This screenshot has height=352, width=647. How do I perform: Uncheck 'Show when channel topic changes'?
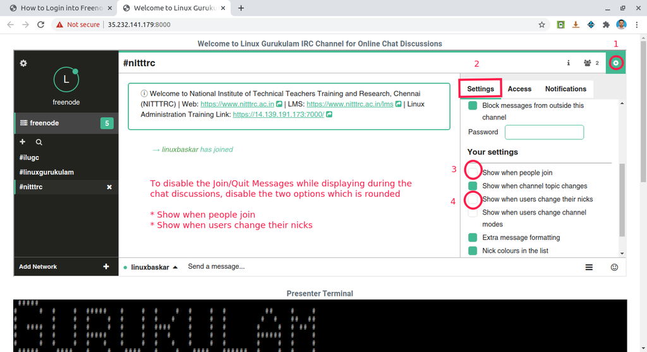(473, 186)
